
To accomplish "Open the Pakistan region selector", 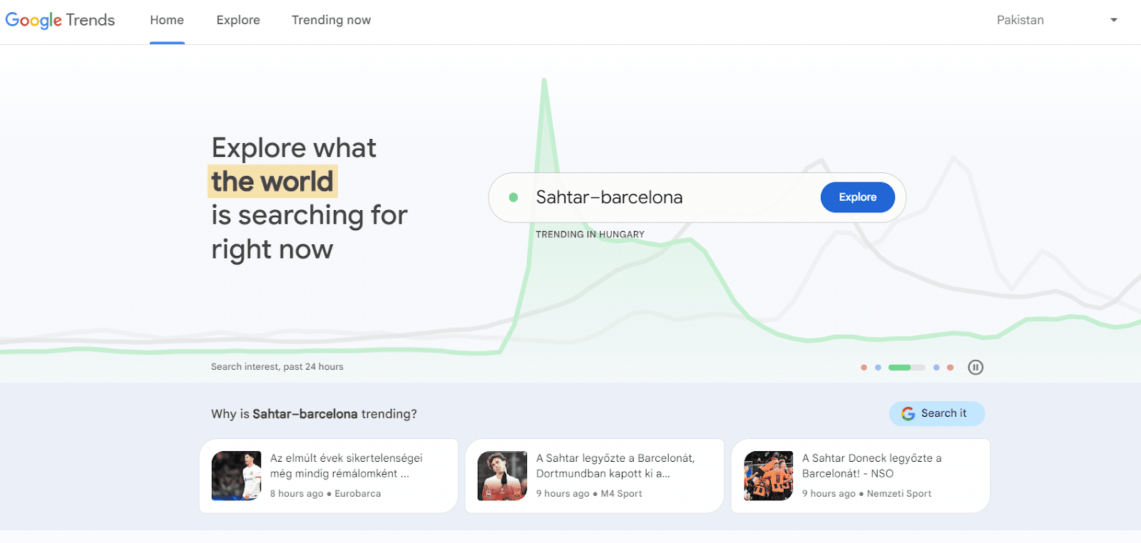I will click(1020, 20).
